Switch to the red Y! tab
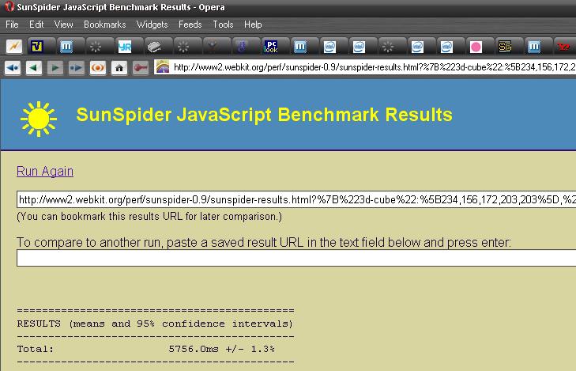The height and width of the screenshot is (371, 576). (x=563, y=47)
